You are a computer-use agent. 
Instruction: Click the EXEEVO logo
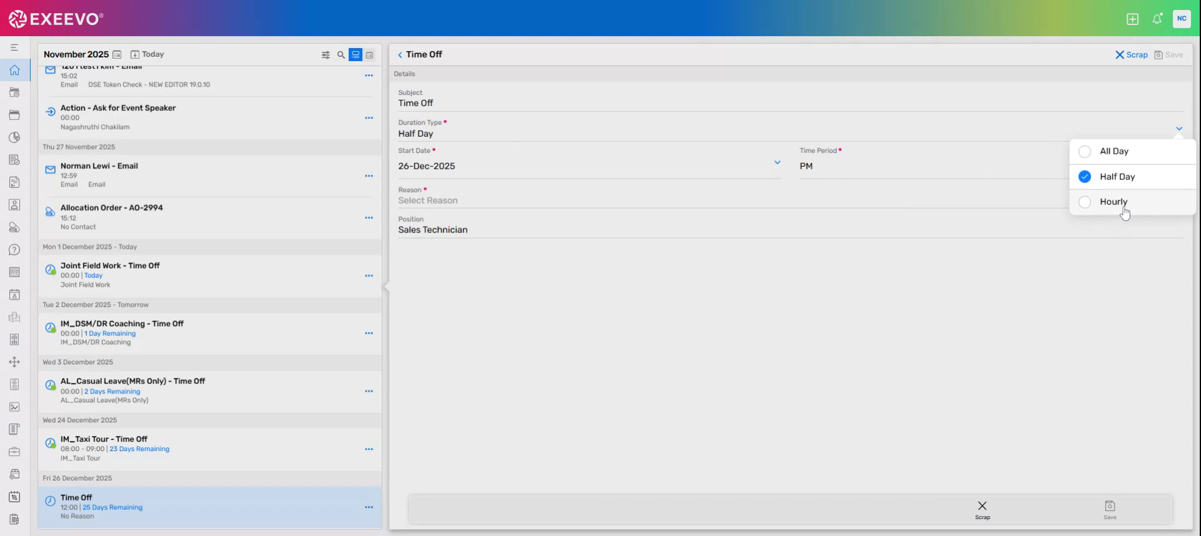pos(56,19)
